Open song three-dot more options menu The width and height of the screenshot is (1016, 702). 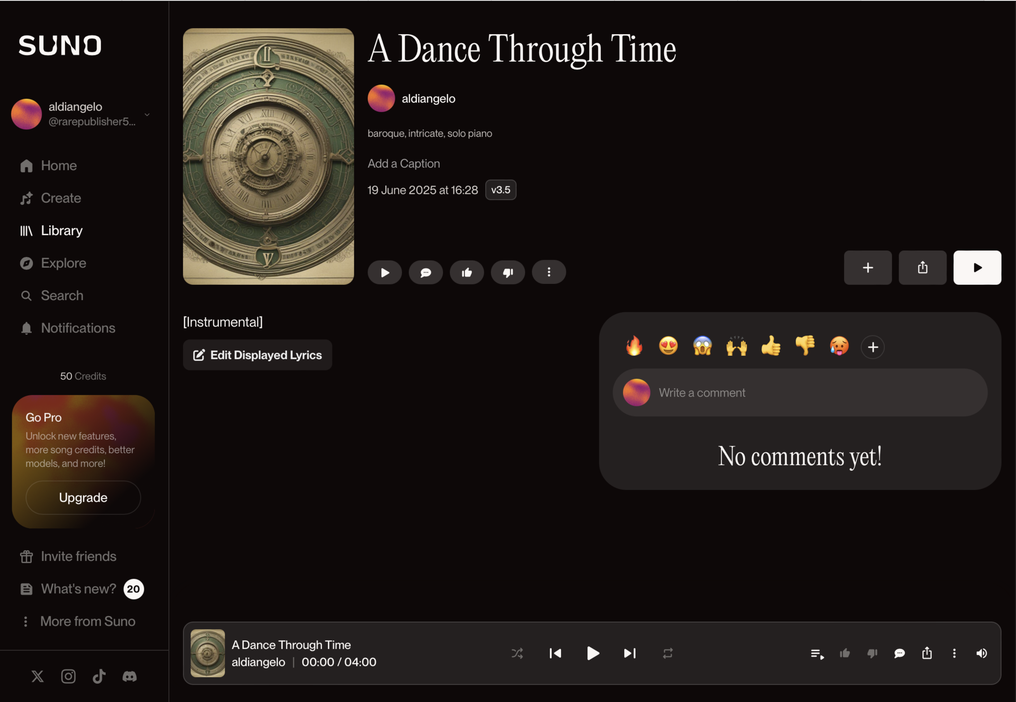pyautogui.click(x=549, y=272)
